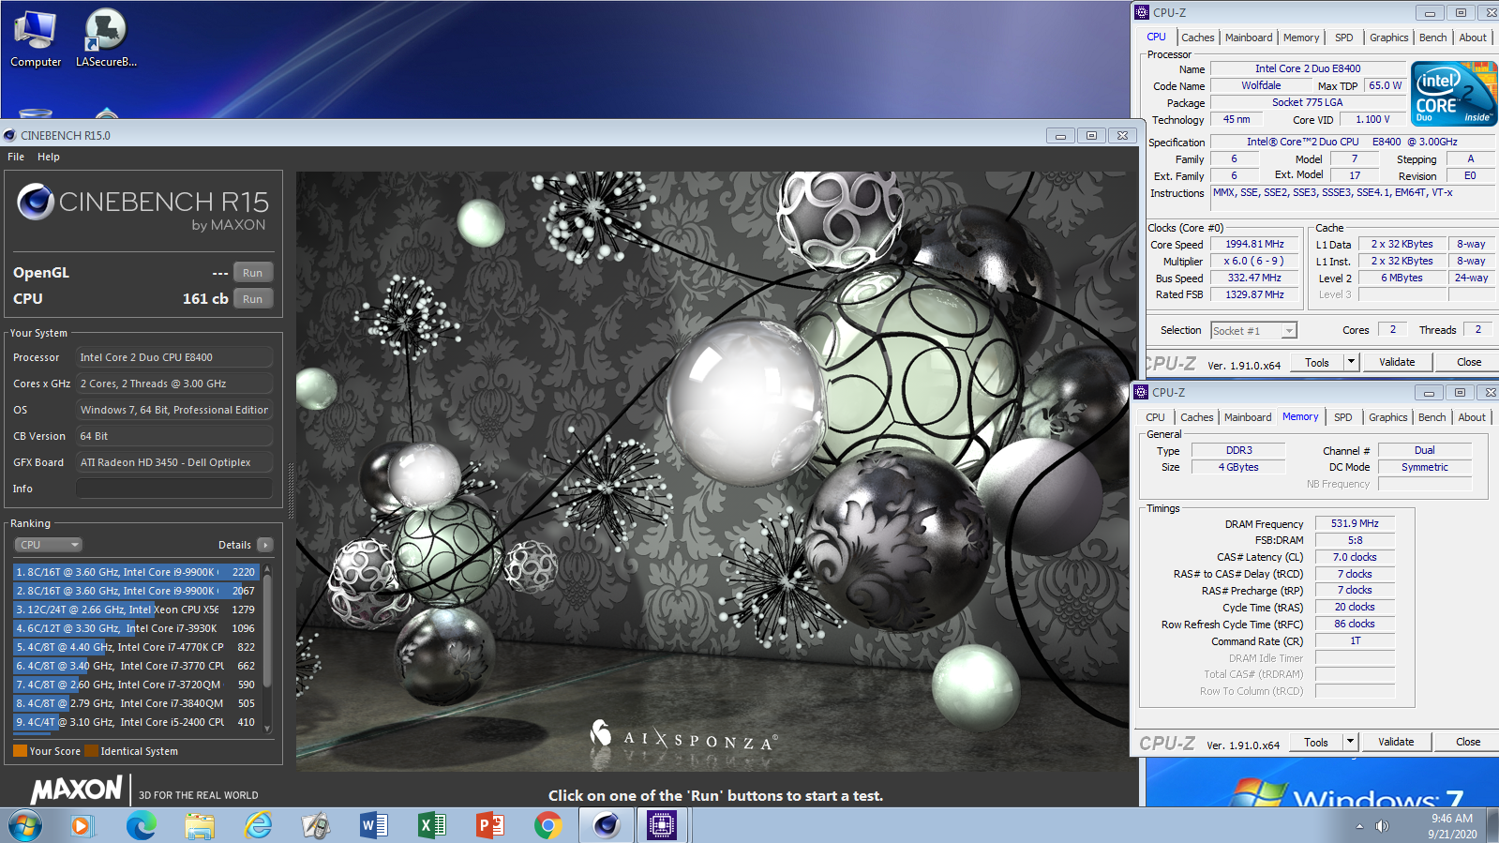The width and height of the screenshot is (1499, 843).
Task: Open Bench tab in lower CPU-Z window
Action: [1432, 417]
